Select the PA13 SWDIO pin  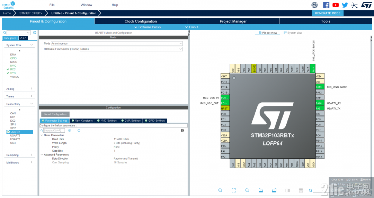pos(320,87)
